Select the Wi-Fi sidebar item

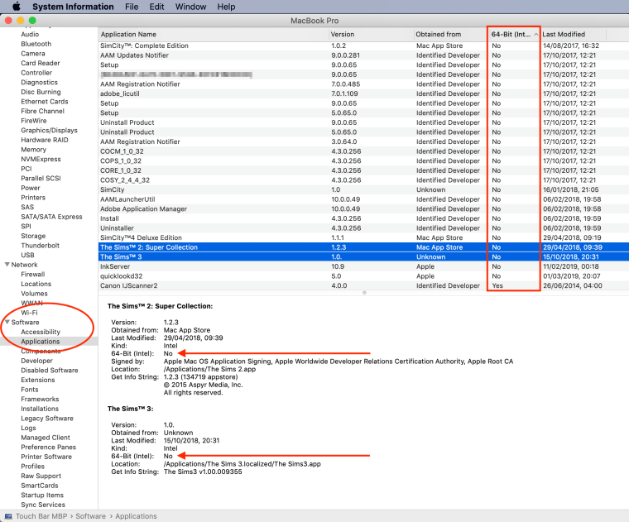click(x=29, y=313)
